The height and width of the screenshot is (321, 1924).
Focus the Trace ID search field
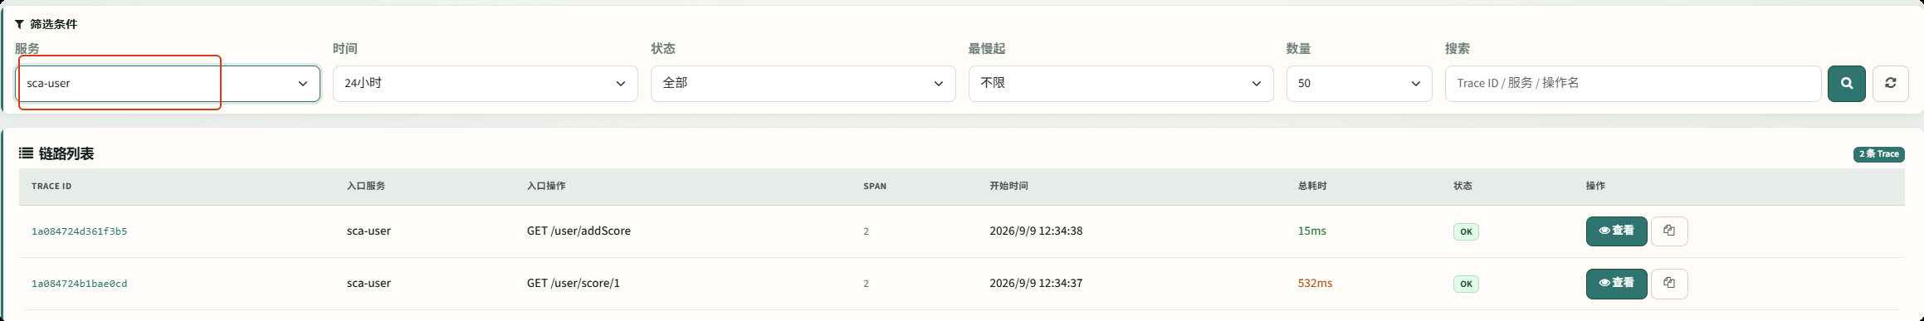pyautogui.click(x=1633, y=84)
